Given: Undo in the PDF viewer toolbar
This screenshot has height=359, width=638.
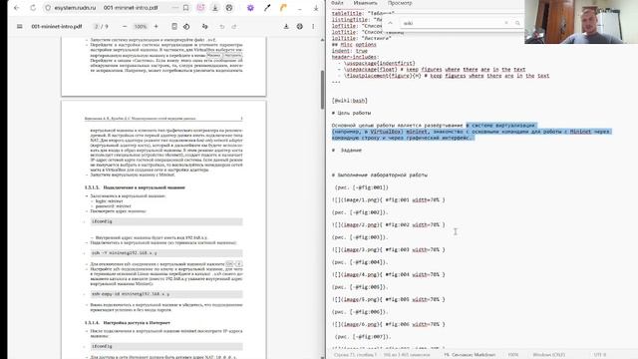Looking at the screenshot, I should click(222, 27).
